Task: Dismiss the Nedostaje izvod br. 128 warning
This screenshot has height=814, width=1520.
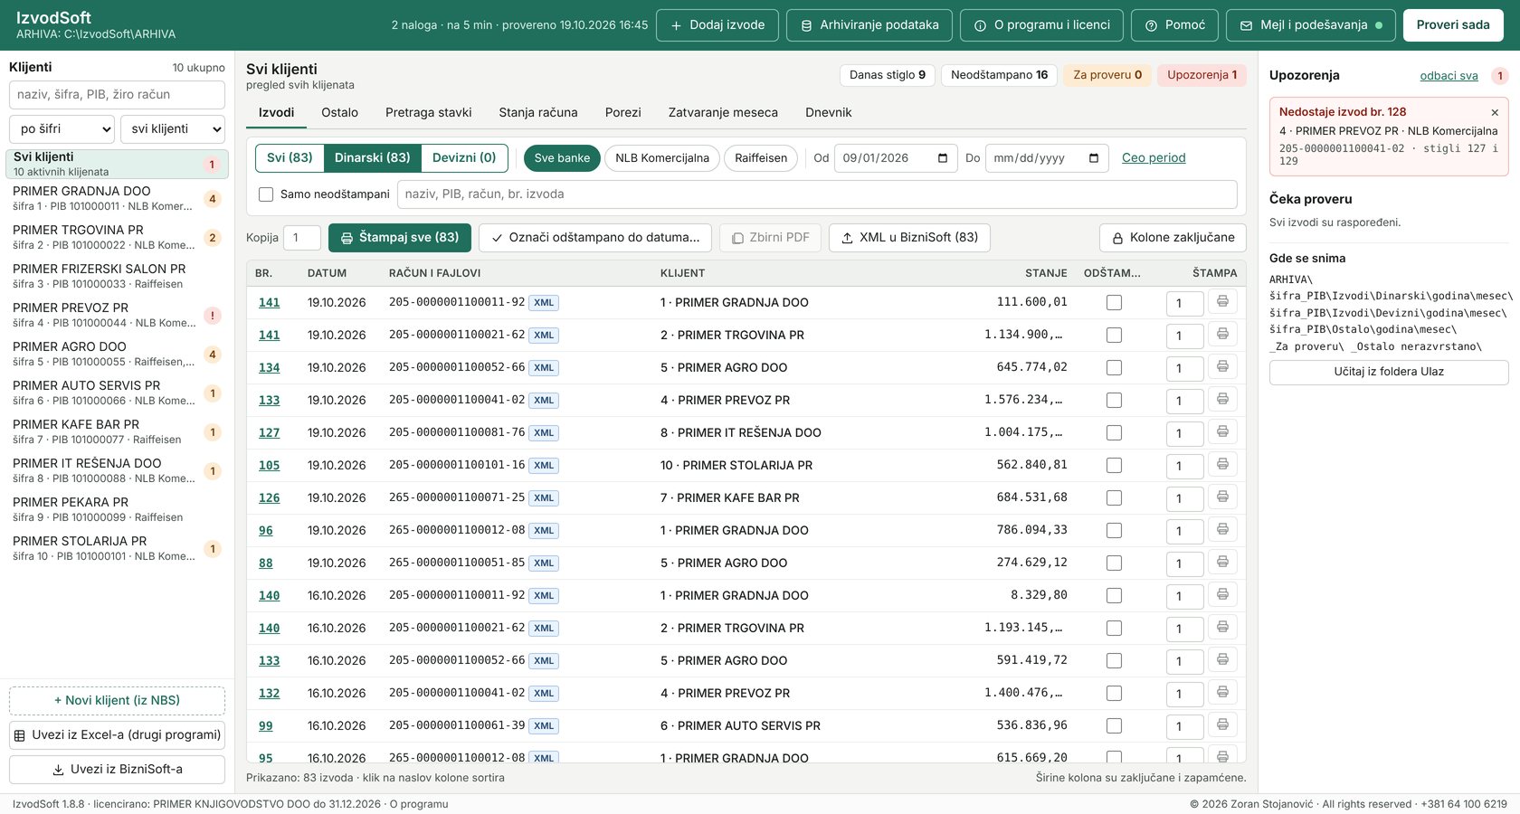Action: [1495, 112]
